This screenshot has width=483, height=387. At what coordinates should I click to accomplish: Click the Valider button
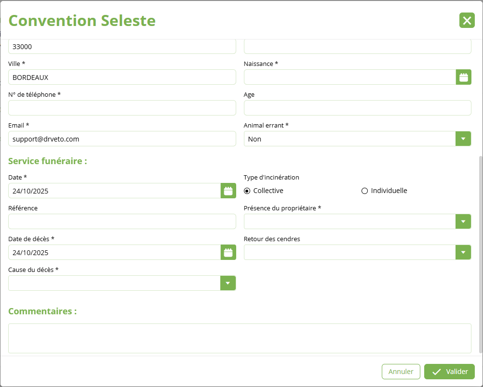449,372
